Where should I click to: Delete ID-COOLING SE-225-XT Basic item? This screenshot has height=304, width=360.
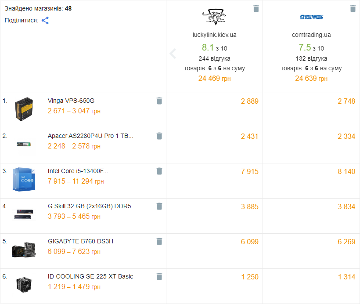[x=159, y=277]
